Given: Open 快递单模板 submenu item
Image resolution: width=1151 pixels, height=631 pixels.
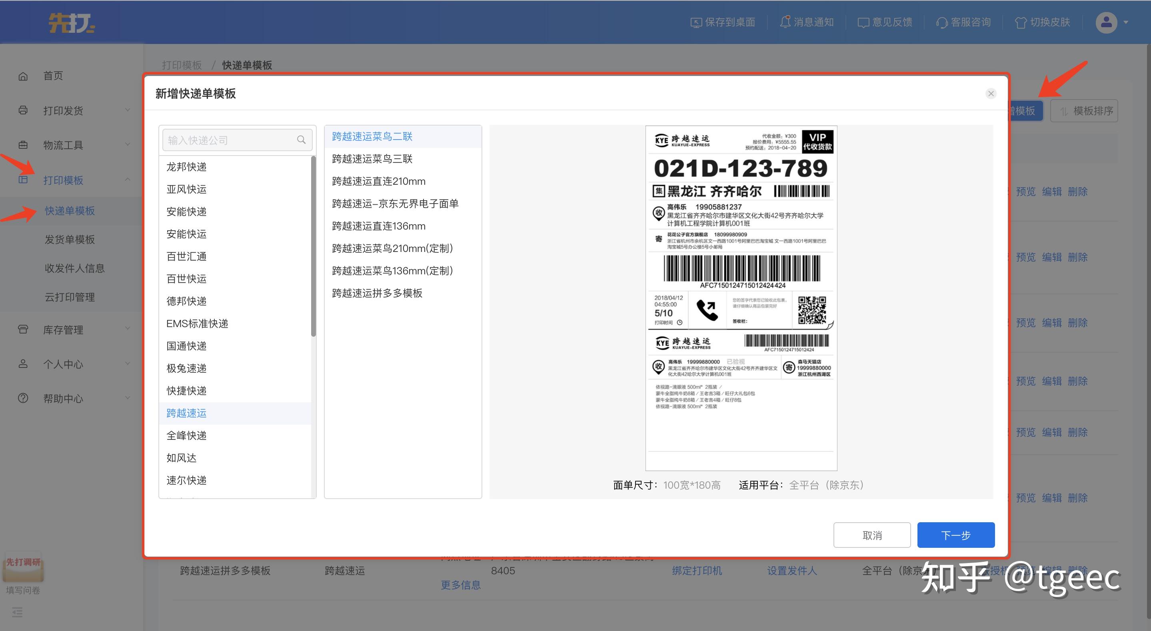Looking at the screenshot, I should [x=70, y=210].
